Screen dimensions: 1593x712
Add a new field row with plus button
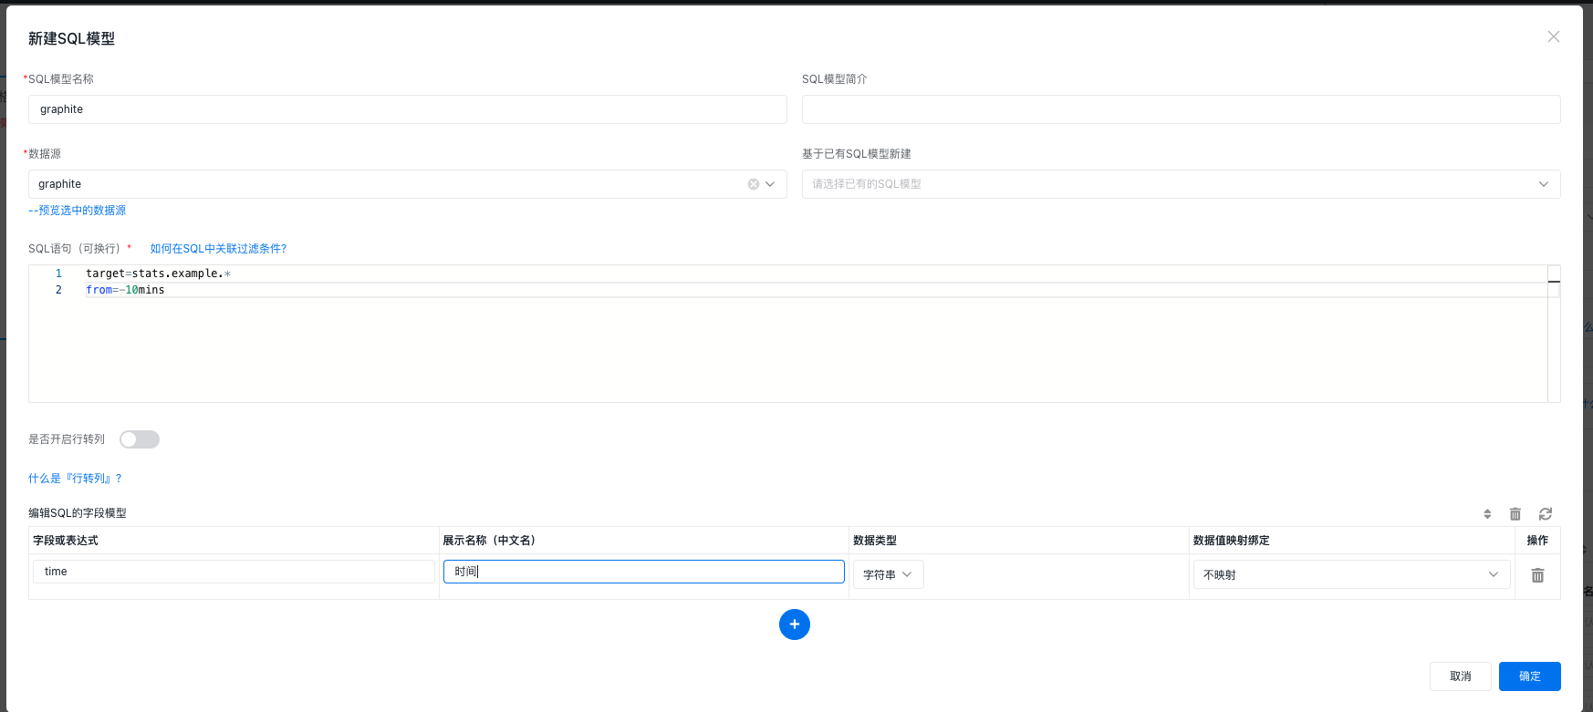[x=795, y=624]
